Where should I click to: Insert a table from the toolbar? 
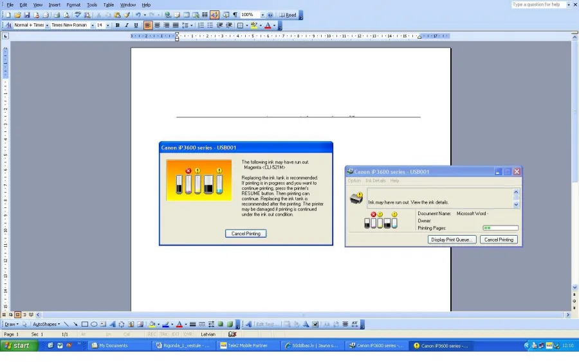(x=187, y=15)
